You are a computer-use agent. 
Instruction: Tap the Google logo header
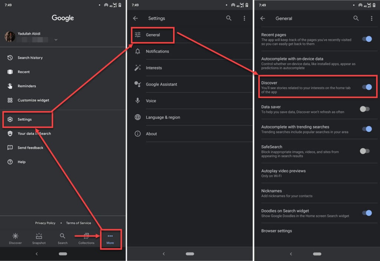point(63,18)
